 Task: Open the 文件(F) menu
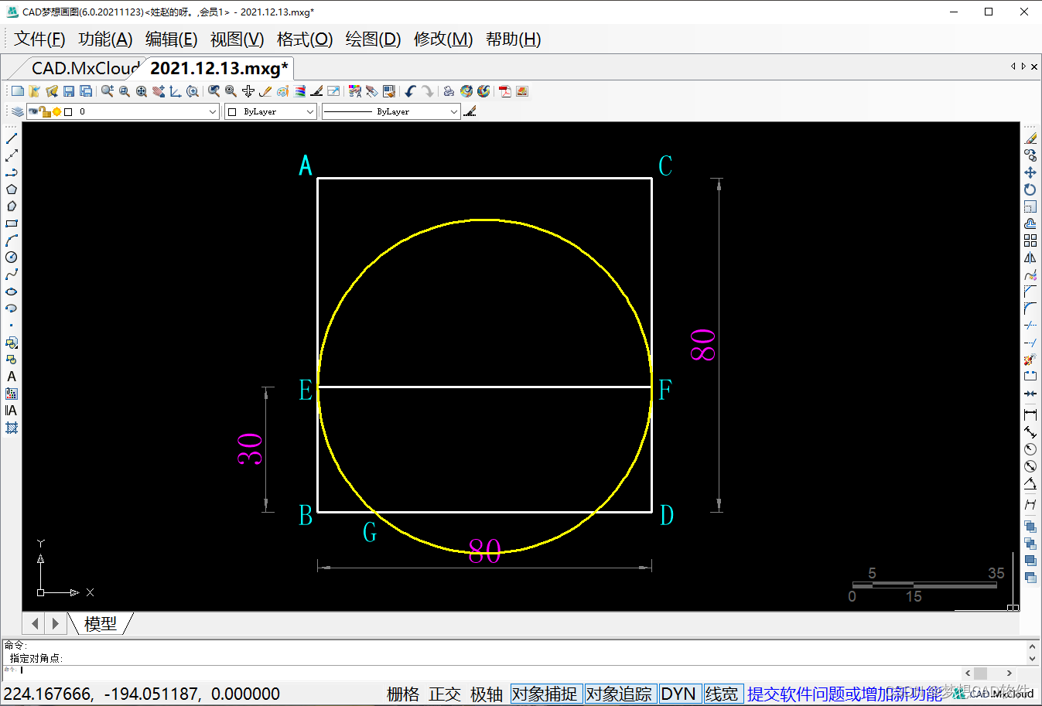[x=39, y=39]
